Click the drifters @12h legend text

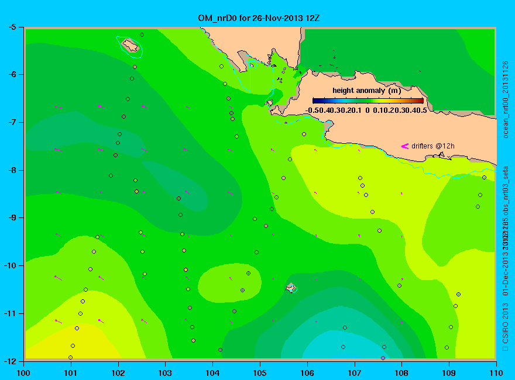(433, 146)
